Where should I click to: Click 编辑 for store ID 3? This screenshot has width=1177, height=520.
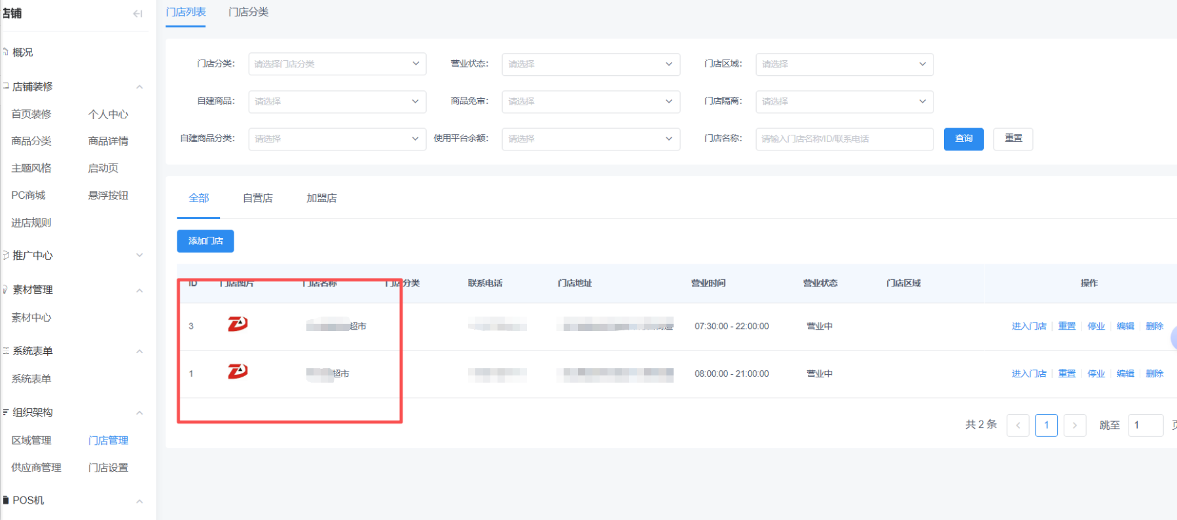pyautogui.click(x=1125, y=326)
